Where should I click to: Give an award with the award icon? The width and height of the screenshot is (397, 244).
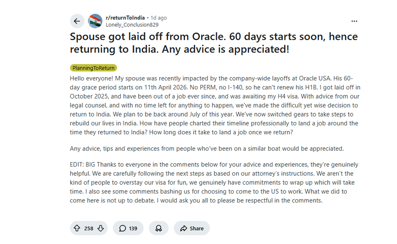point(158,228)
